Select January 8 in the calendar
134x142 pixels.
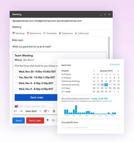(x=102, y=81)
